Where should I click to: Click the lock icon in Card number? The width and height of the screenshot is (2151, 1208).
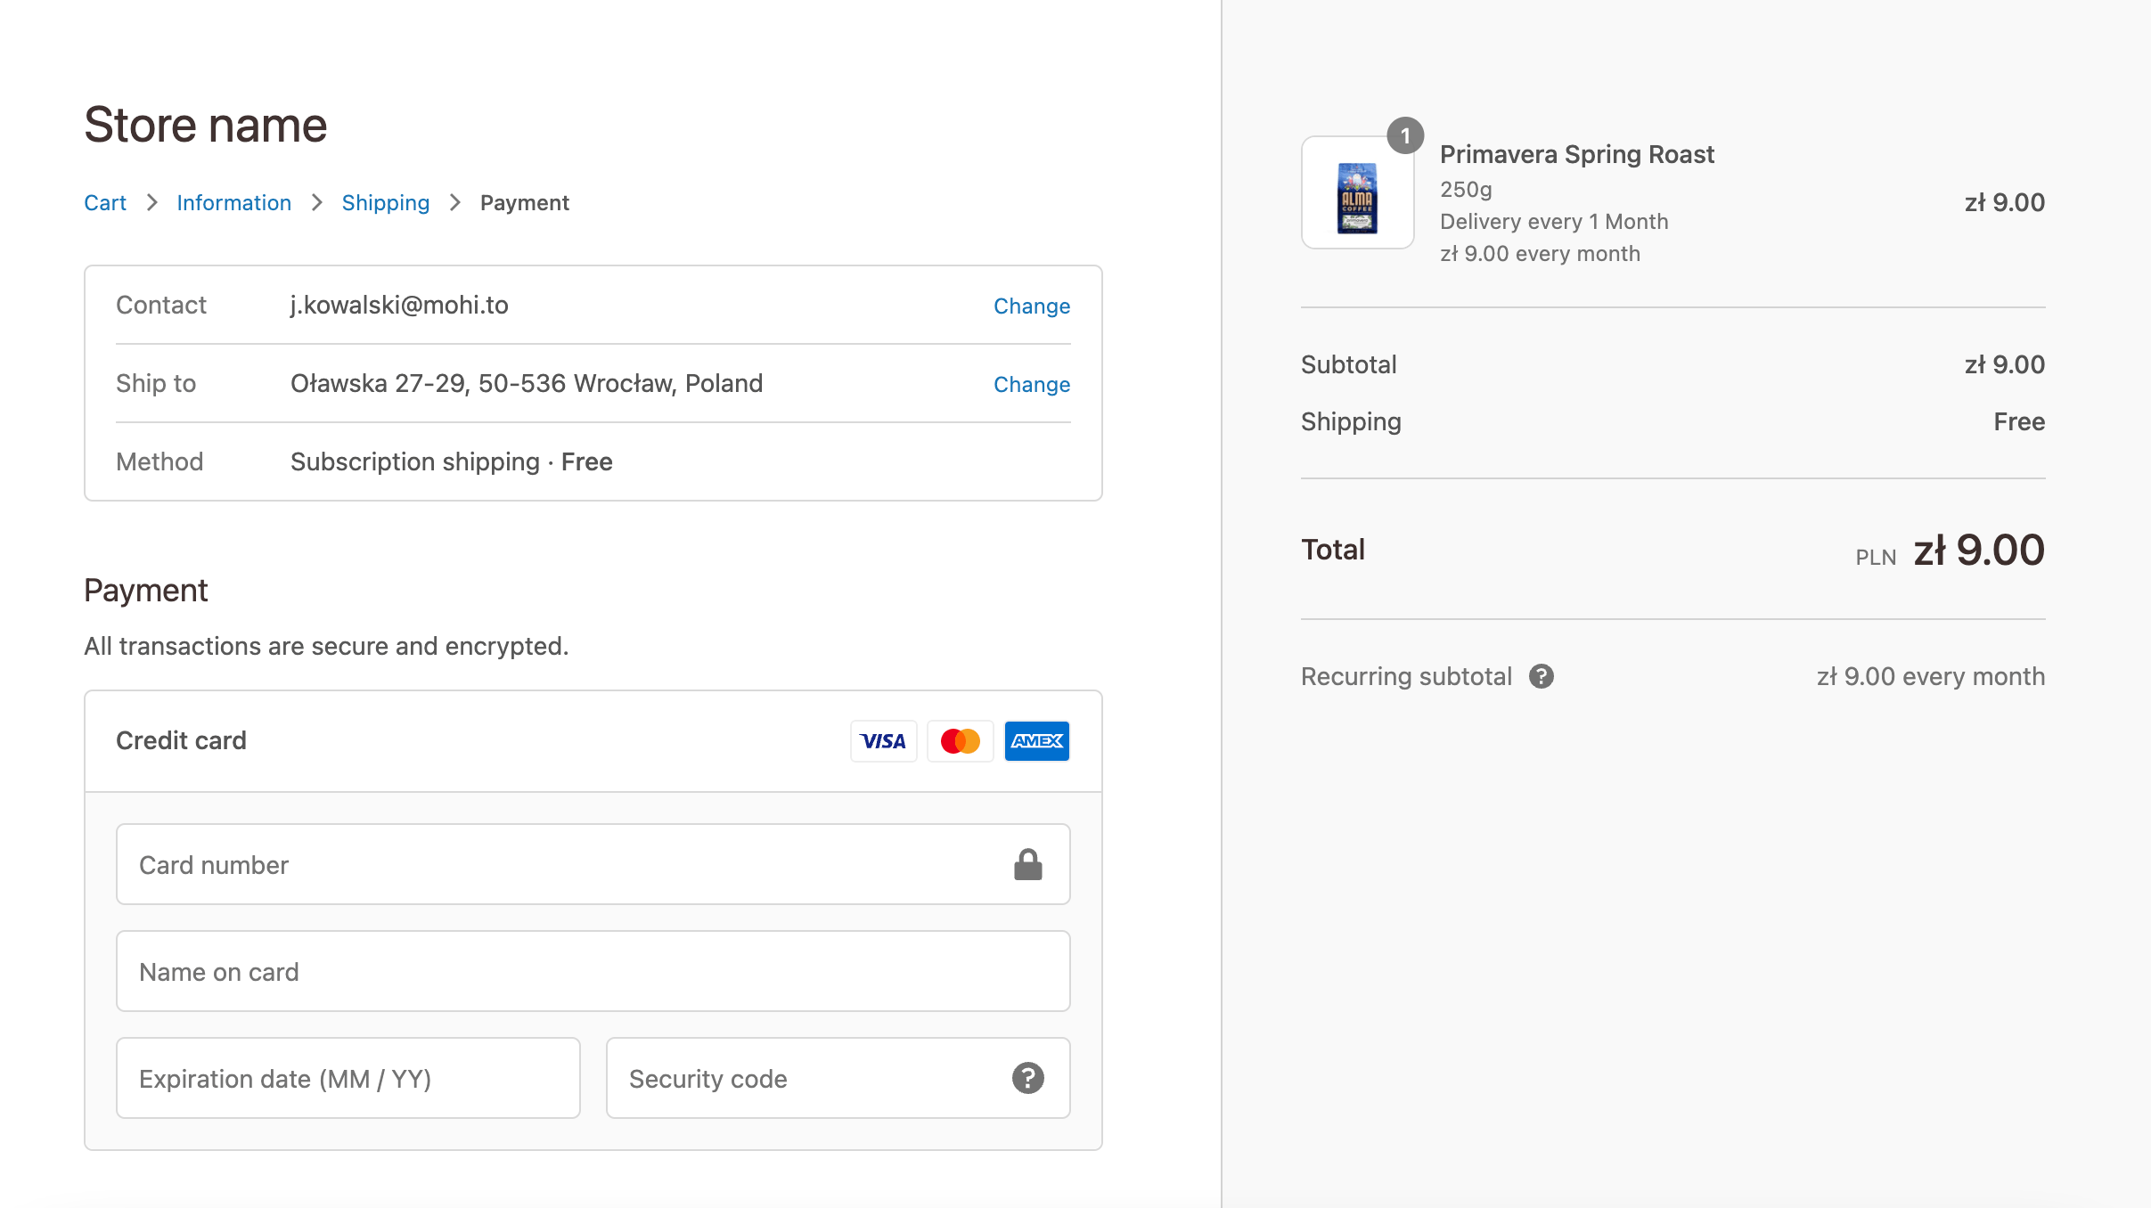(x=1027, y=865)
